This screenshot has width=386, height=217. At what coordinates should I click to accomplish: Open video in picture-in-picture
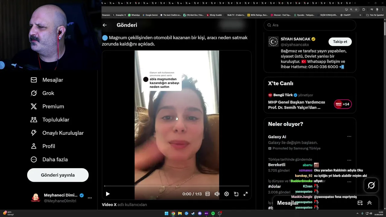(x=236, y=194)
